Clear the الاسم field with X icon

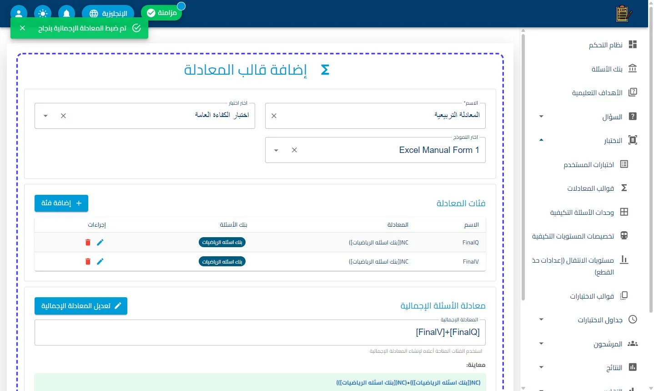point(274,116)
